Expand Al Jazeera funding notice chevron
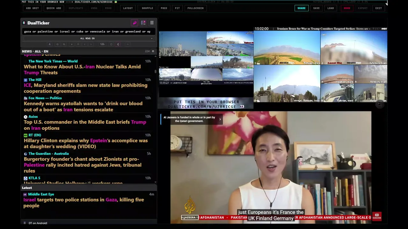This screenshot has height=229, width=408. coord(220,119)
